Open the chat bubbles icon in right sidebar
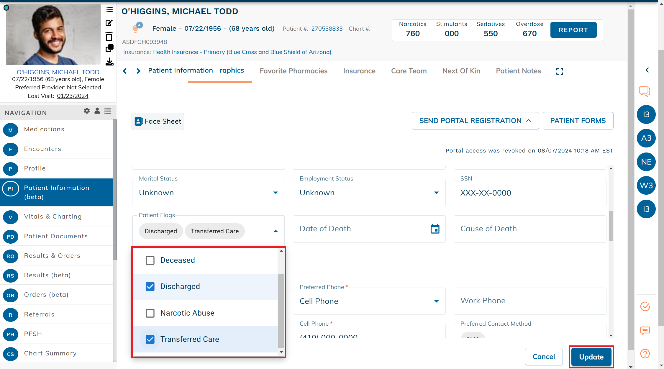Screen dimensions: 664x369 point(645,91)
